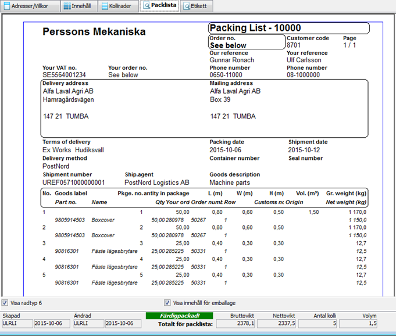Click the Packlista preview magnifier icon

pos(147,6)
